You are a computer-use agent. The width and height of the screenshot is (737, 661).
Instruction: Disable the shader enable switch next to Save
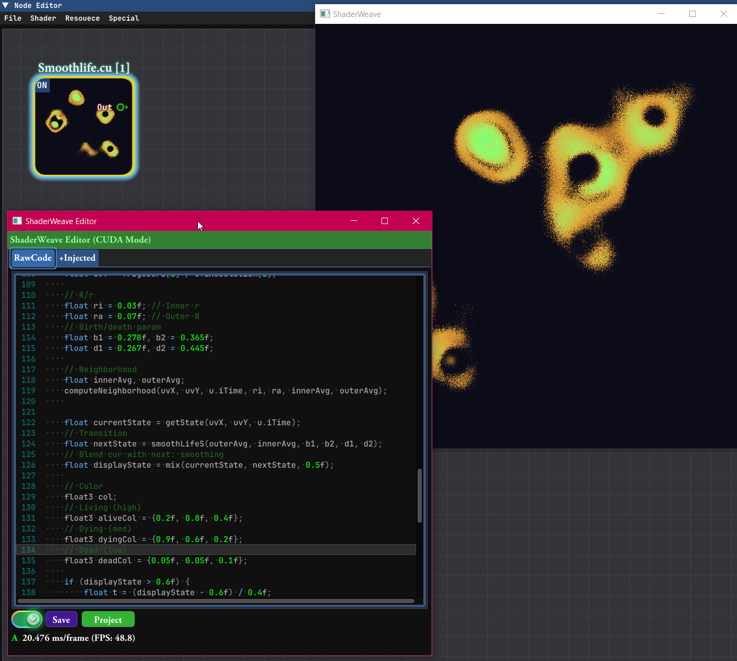click(27, 619)
